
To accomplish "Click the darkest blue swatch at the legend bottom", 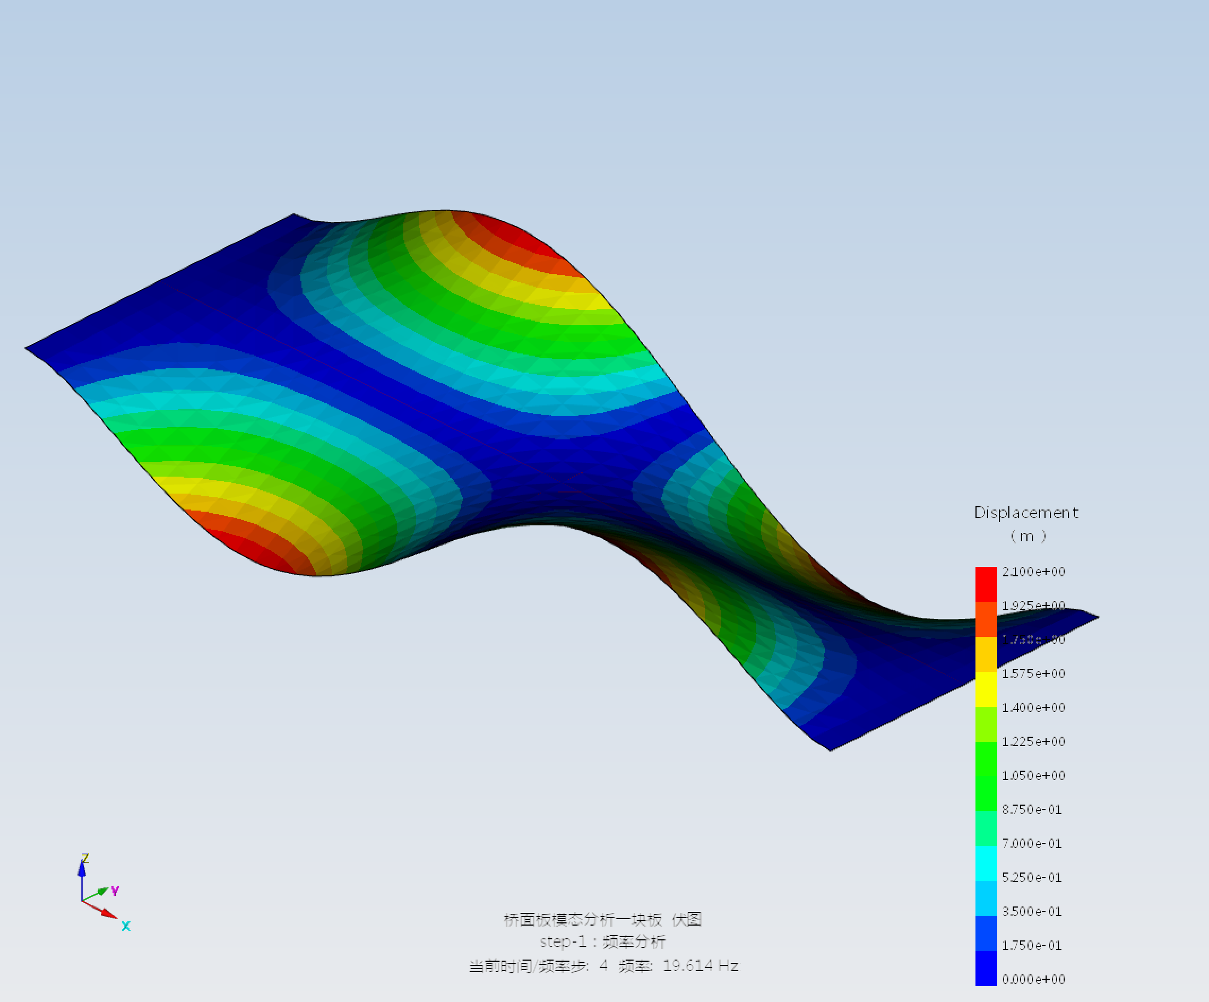I will (x=986, y=969).
